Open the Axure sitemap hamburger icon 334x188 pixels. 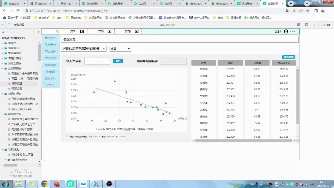(x=9, y=25)
